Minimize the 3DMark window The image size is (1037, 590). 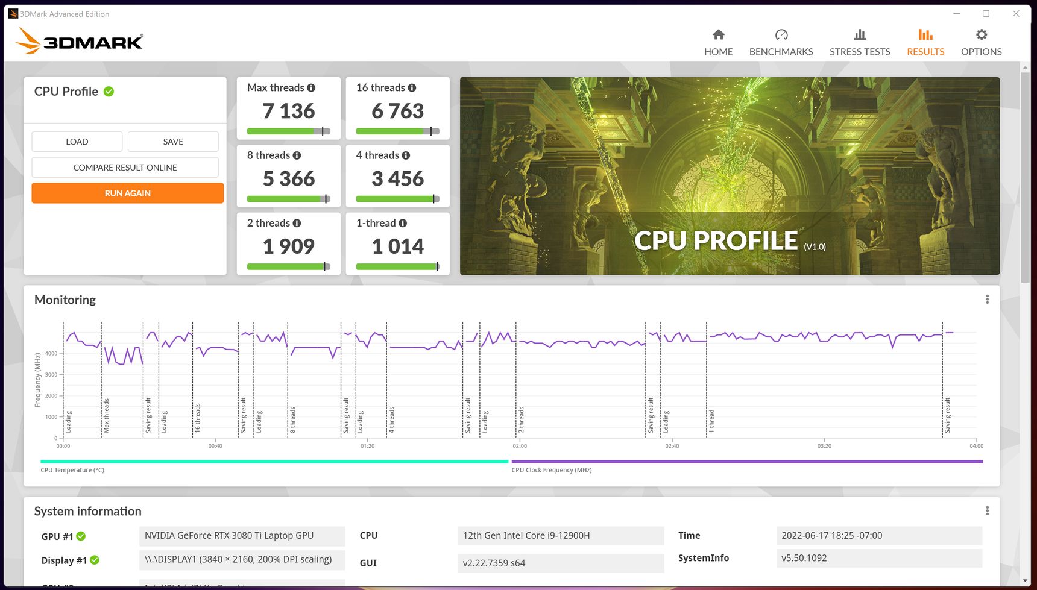(x=956, y=14)
